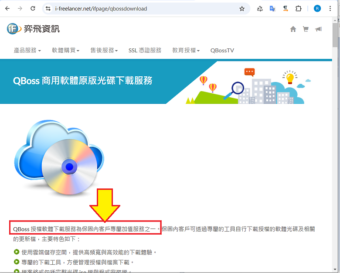Click the green bullet icon beside 使用雲端儲存空間
The width and height of the screenshot is (340, 273).
pos(17,252)
